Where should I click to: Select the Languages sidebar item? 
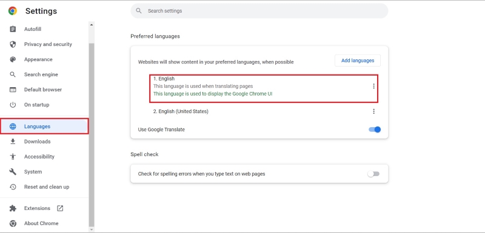(44, 126)
